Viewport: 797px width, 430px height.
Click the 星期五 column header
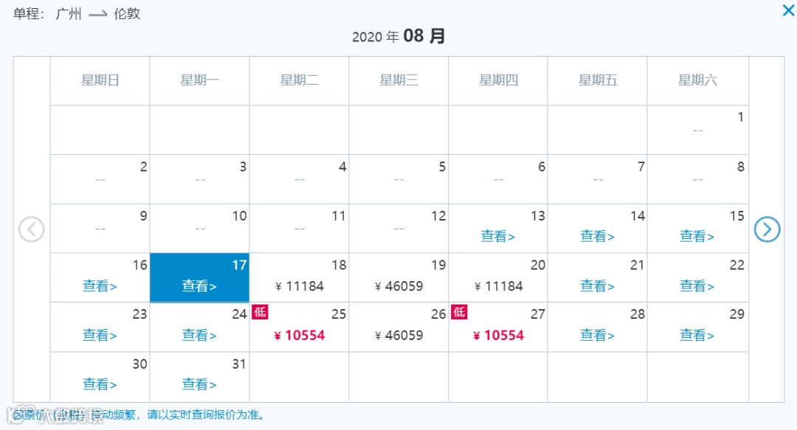point(598,80)
